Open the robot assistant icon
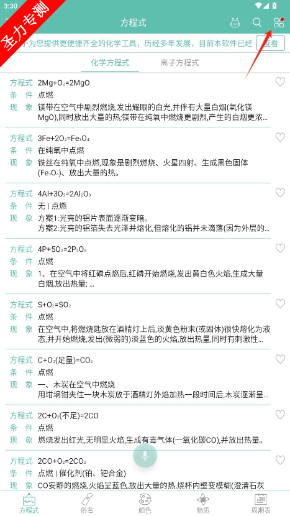The width and height of the screenshot is (290, 516). (235, 23)
